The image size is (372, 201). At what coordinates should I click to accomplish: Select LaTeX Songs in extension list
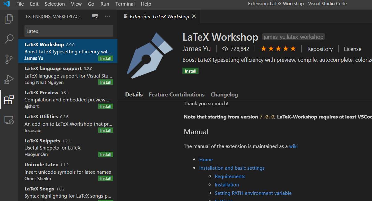tap(68, 192)
